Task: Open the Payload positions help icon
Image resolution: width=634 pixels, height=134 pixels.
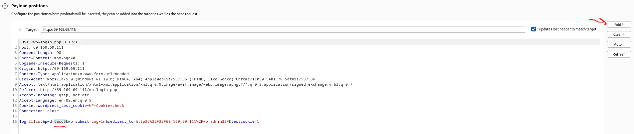Action: [x=5, y=6]
